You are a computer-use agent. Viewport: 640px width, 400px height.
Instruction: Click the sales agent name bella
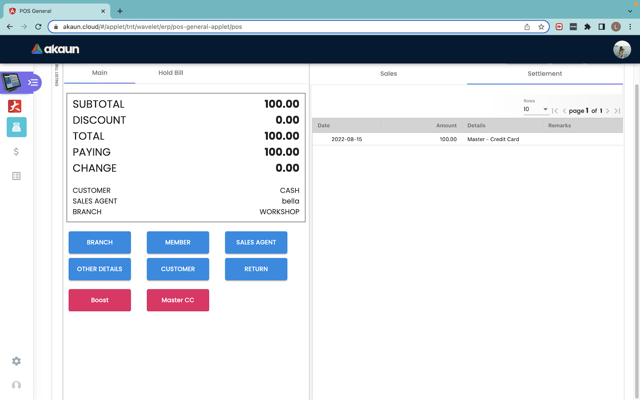tap(291, 201)
